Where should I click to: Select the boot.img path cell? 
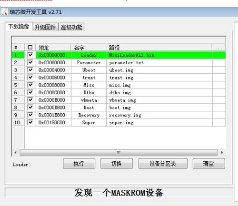point(159,108)
